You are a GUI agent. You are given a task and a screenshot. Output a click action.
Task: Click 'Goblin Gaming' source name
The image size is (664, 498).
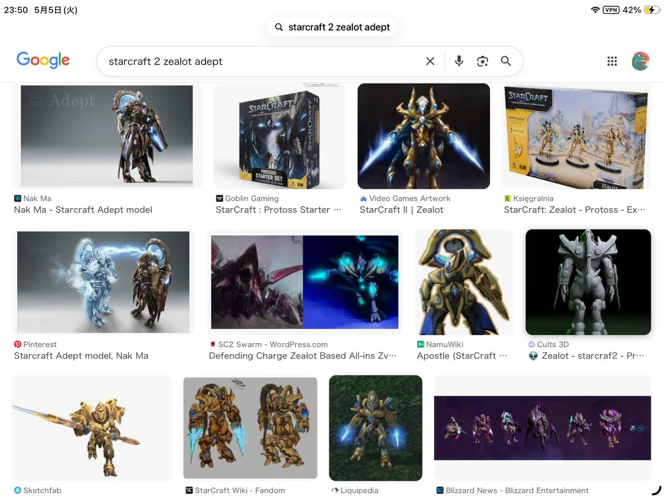[x=252, y=198]
